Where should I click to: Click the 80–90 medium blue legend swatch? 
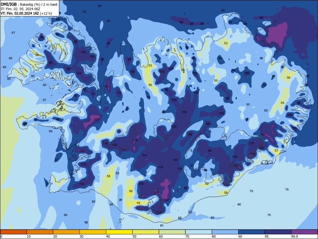click(x=225, y=232)
